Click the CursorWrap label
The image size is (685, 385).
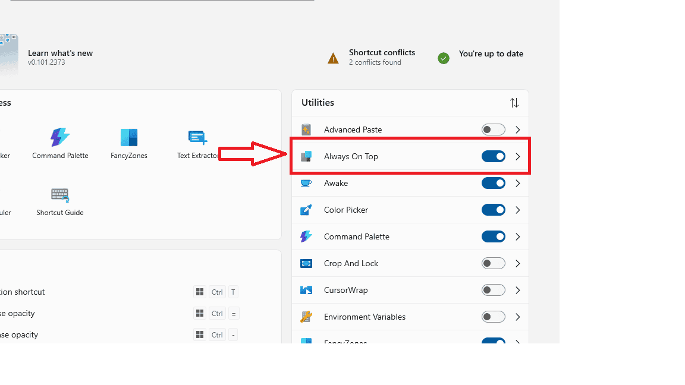[346, 290]
